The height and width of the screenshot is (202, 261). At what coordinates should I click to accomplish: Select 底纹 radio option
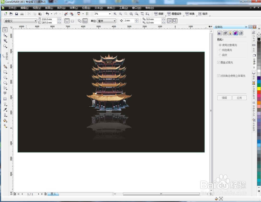(x=223, y=55)
